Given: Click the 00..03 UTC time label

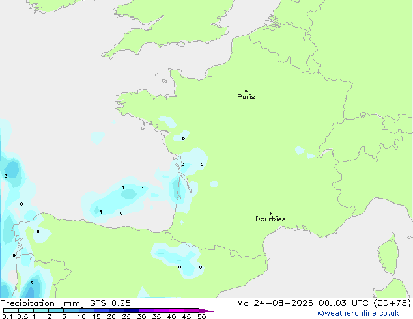Looking at the screenshot, I should tap(343, 303).
